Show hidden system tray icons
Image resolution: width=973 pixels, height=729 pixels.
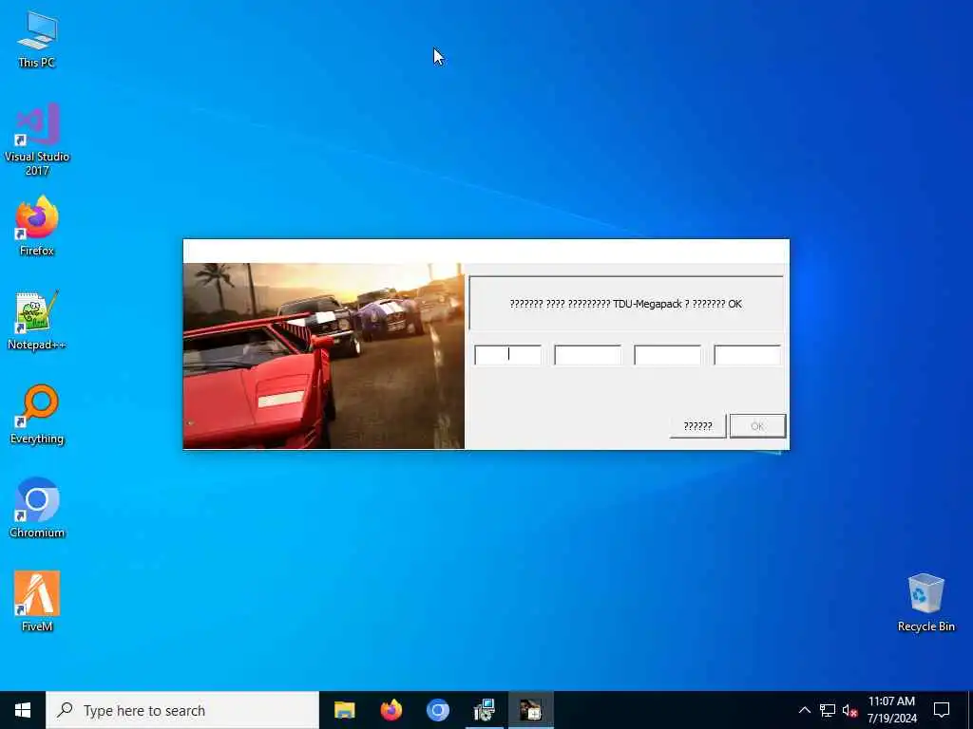[x=804, y=710]
